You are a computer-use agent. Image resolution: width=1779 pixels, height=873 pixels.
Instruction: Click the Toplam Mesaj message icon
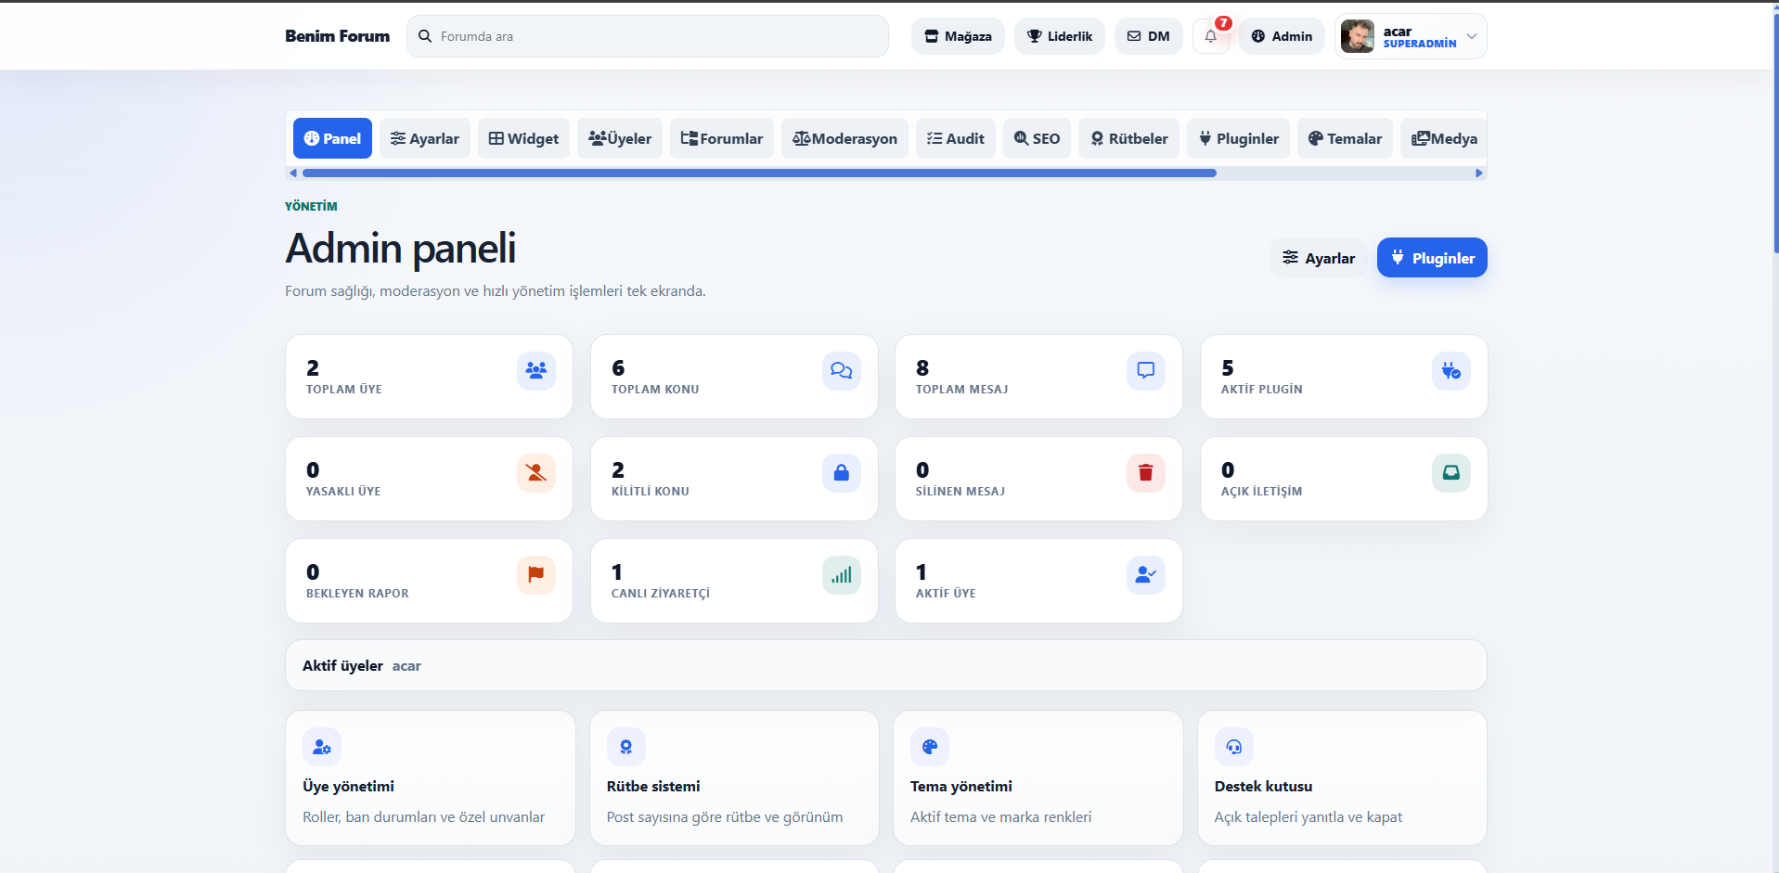pyautogui.click(x=1145, y=371)
